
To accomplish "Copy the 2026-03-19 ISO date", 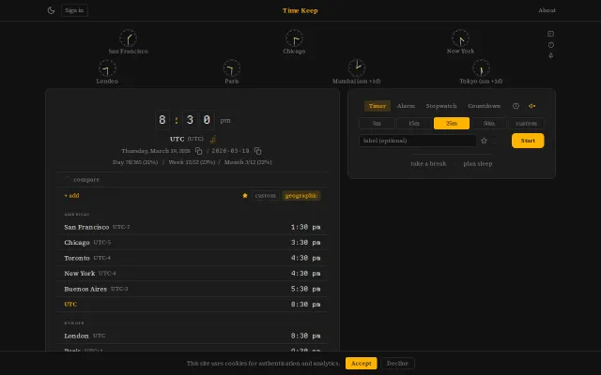I will pyautogui.click(x=258, y=151).
